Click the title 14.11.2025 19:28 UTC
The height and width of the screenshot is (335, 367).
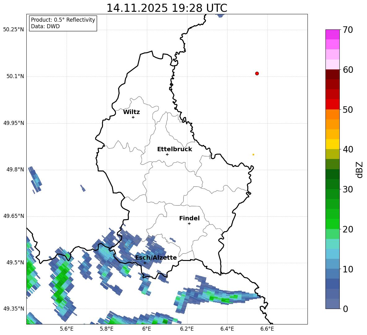[x=167, y=8]
